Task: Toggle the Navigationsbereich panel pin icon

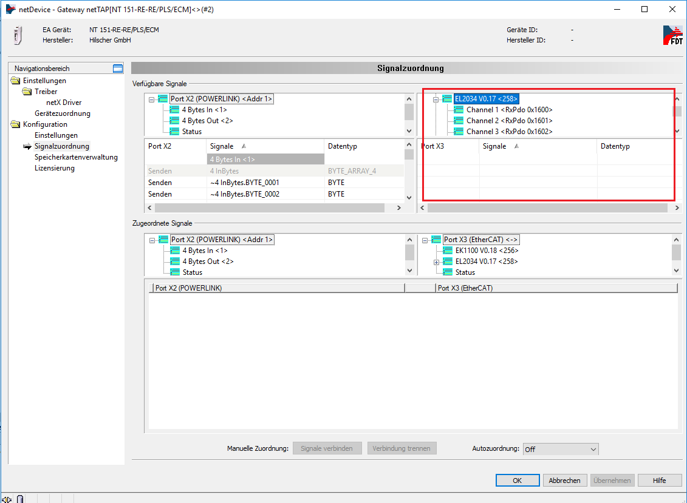Action: [x=118, y=69]
